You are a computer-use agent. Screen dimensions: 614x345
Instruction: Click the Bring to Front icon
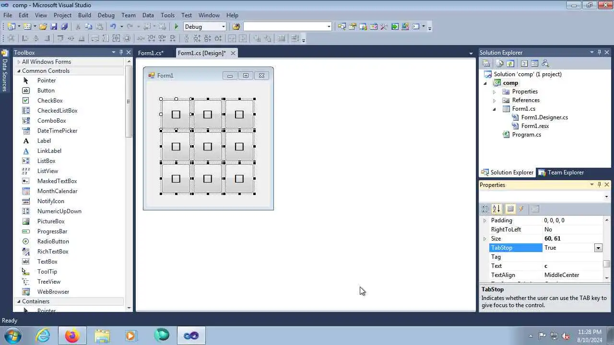coord(257,38)
